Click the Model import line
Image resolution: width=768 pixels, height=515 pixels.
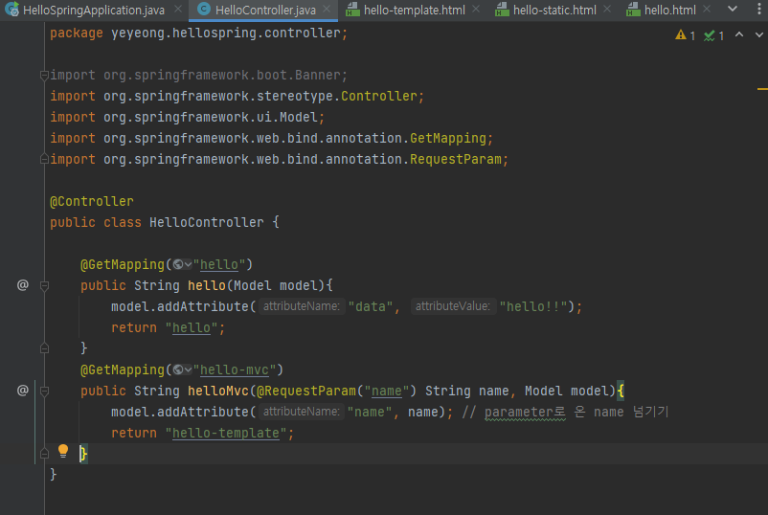187,117
